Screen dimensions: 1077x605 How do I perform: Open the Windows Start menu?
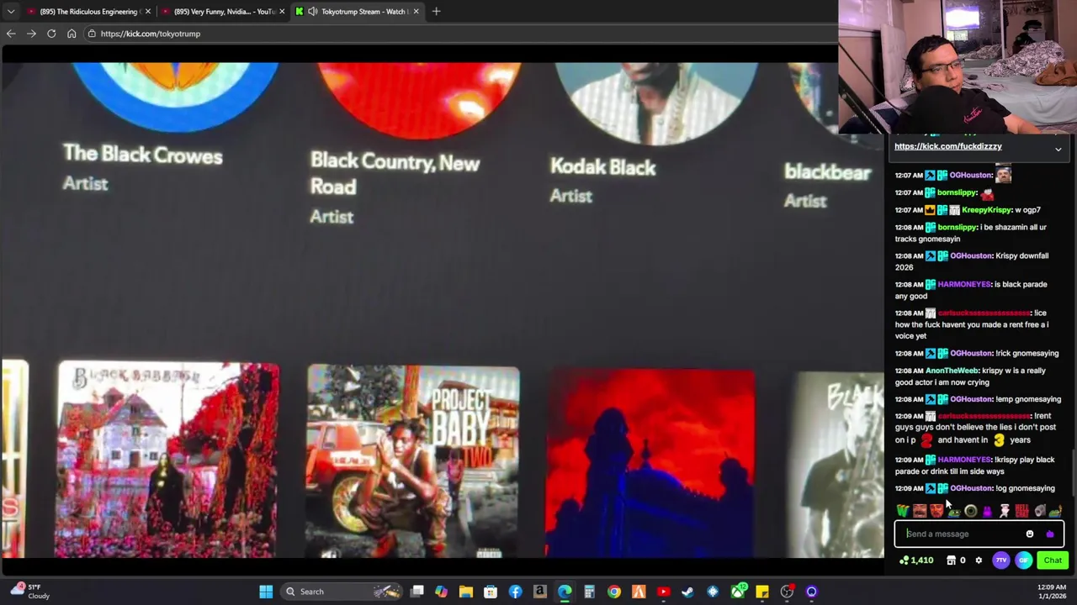click(x=266, y=592)
